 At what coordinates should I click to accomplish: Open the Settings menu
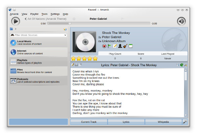point(55,14)
